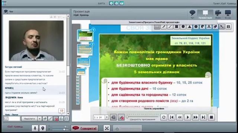Select the hexagon shape tool
Screen dimensions: 238x133
[x=196, y=27]
